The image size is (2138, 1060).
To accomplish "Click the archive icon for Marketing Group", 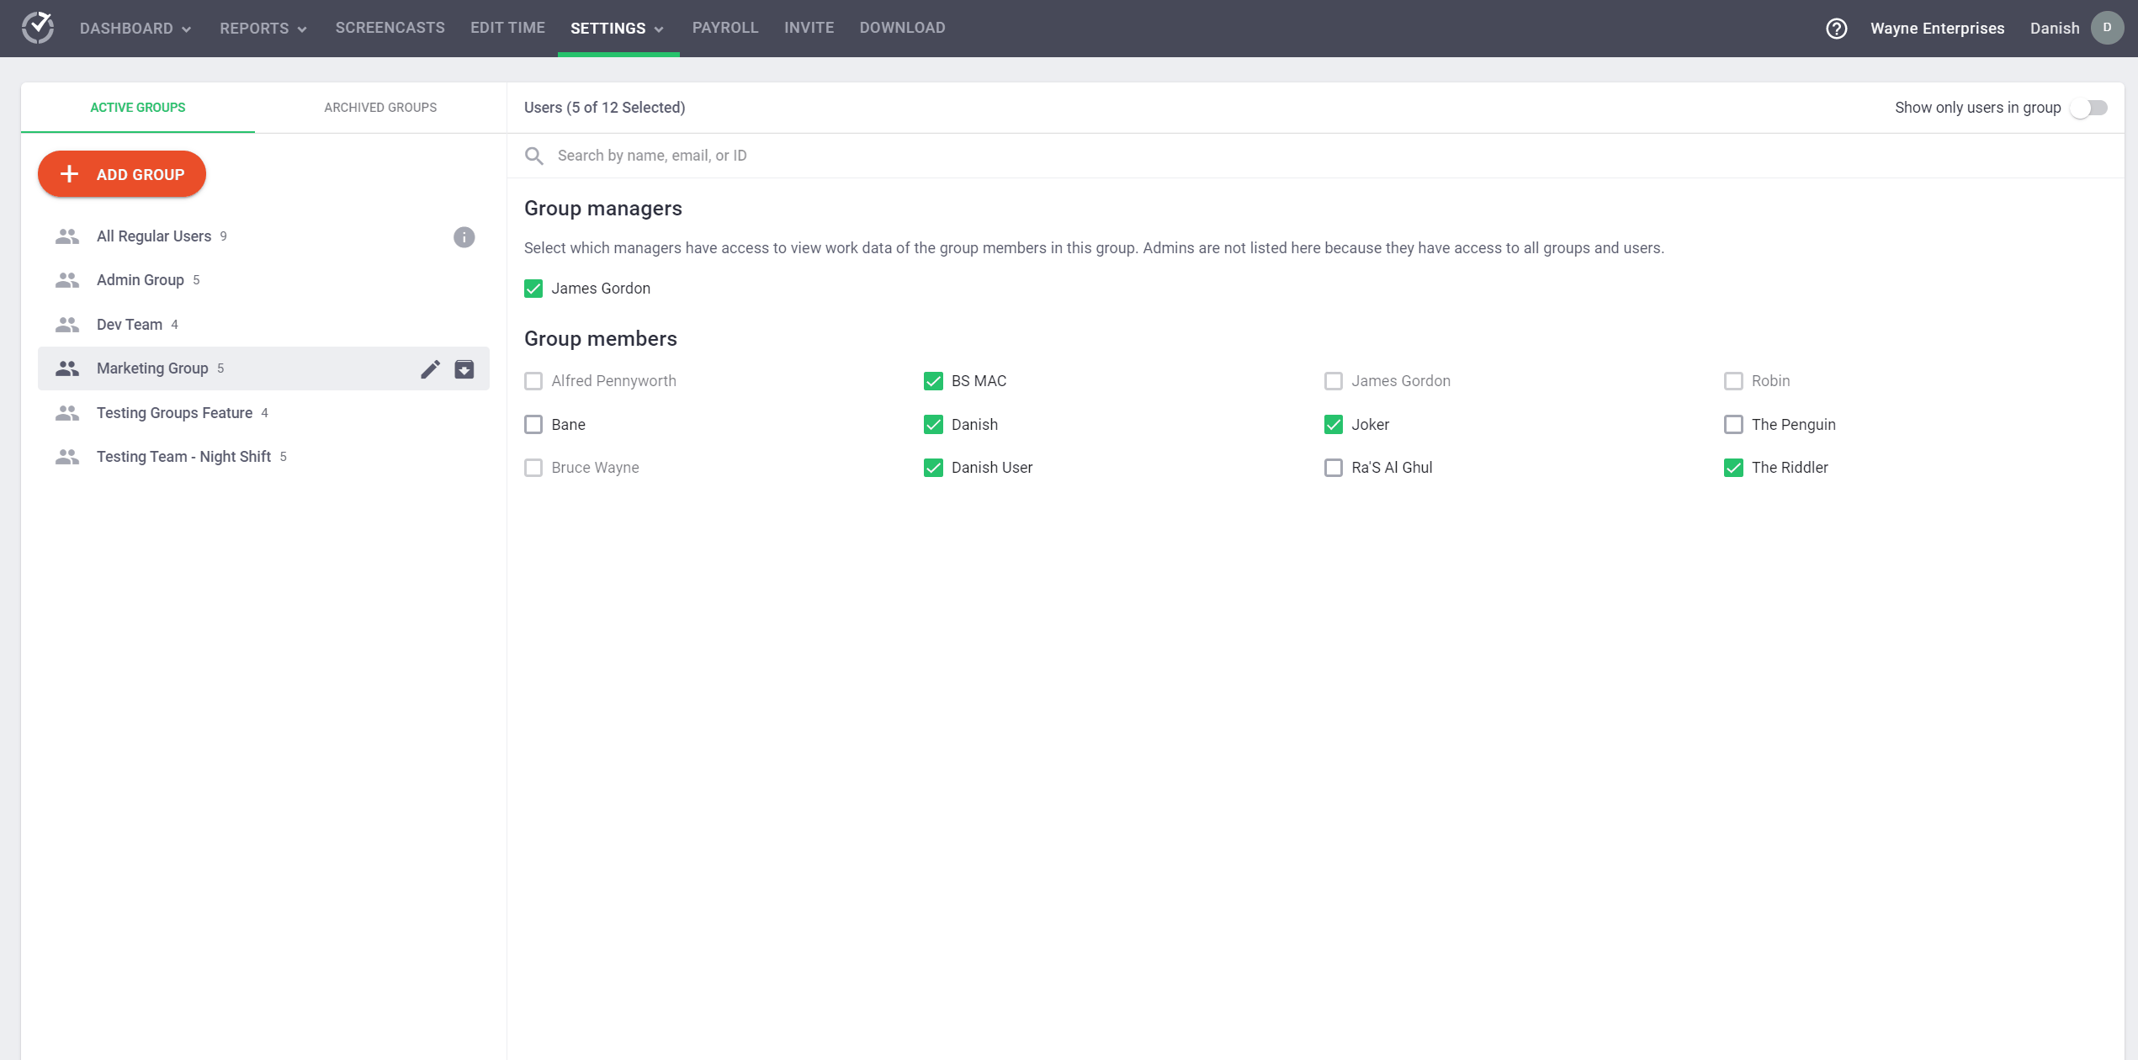I will click(464, 368).
